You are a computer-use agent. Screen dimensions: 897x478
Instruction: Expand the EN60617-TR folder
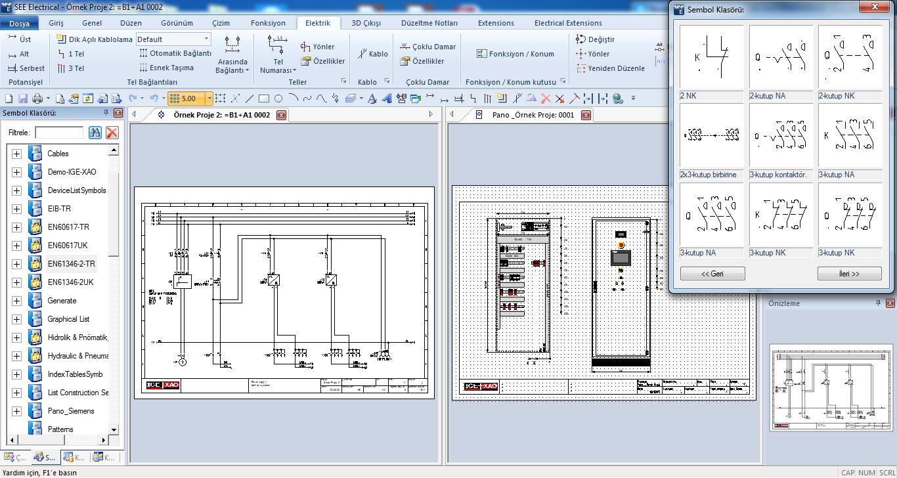pyautogui.click(x=16, y=227)
